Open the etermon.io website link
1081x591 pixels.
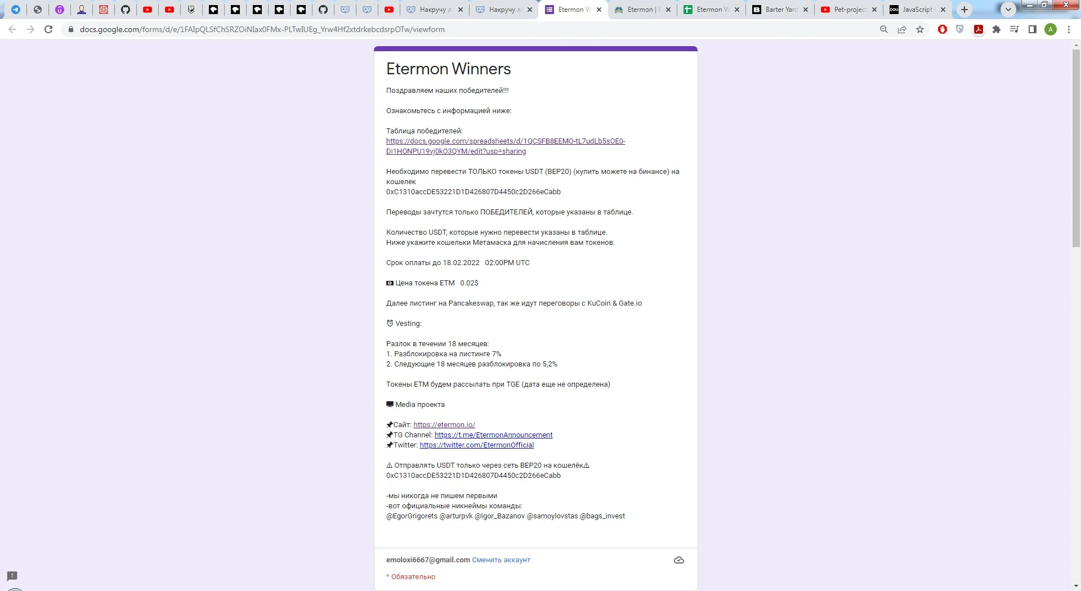point(444,425)
